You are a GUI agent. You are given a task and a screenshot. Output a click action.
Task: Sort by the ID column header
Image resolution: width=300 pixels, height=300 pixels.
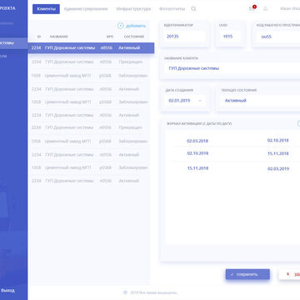[39, 37]
